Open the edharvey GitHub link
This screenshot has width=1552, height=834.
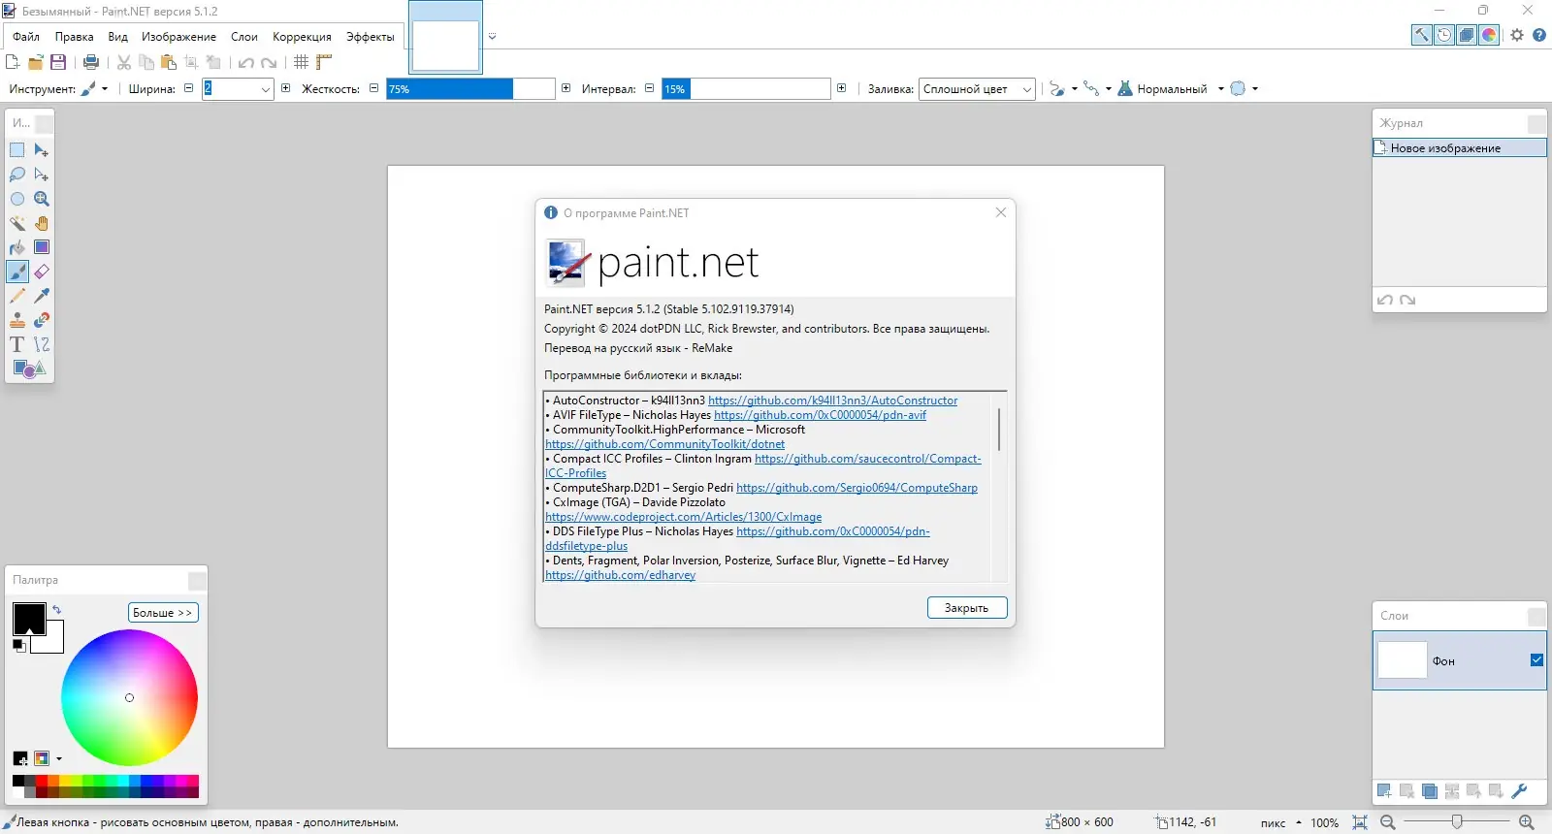point(620,575)
